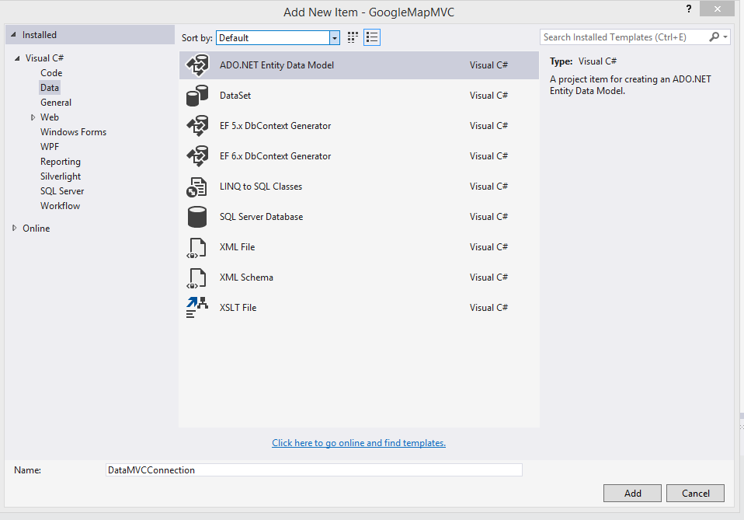
Task: Collapse the Visual C# tree node
Action: pyautogui.click(x=17, y=58)
